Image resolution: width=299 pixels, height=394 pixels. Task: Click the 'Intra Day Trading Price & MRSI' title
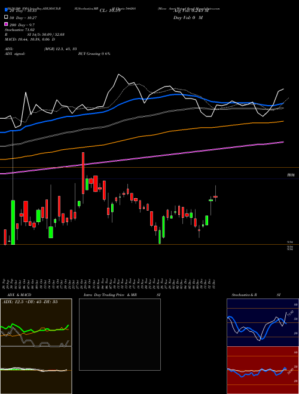tap(122, 295)
